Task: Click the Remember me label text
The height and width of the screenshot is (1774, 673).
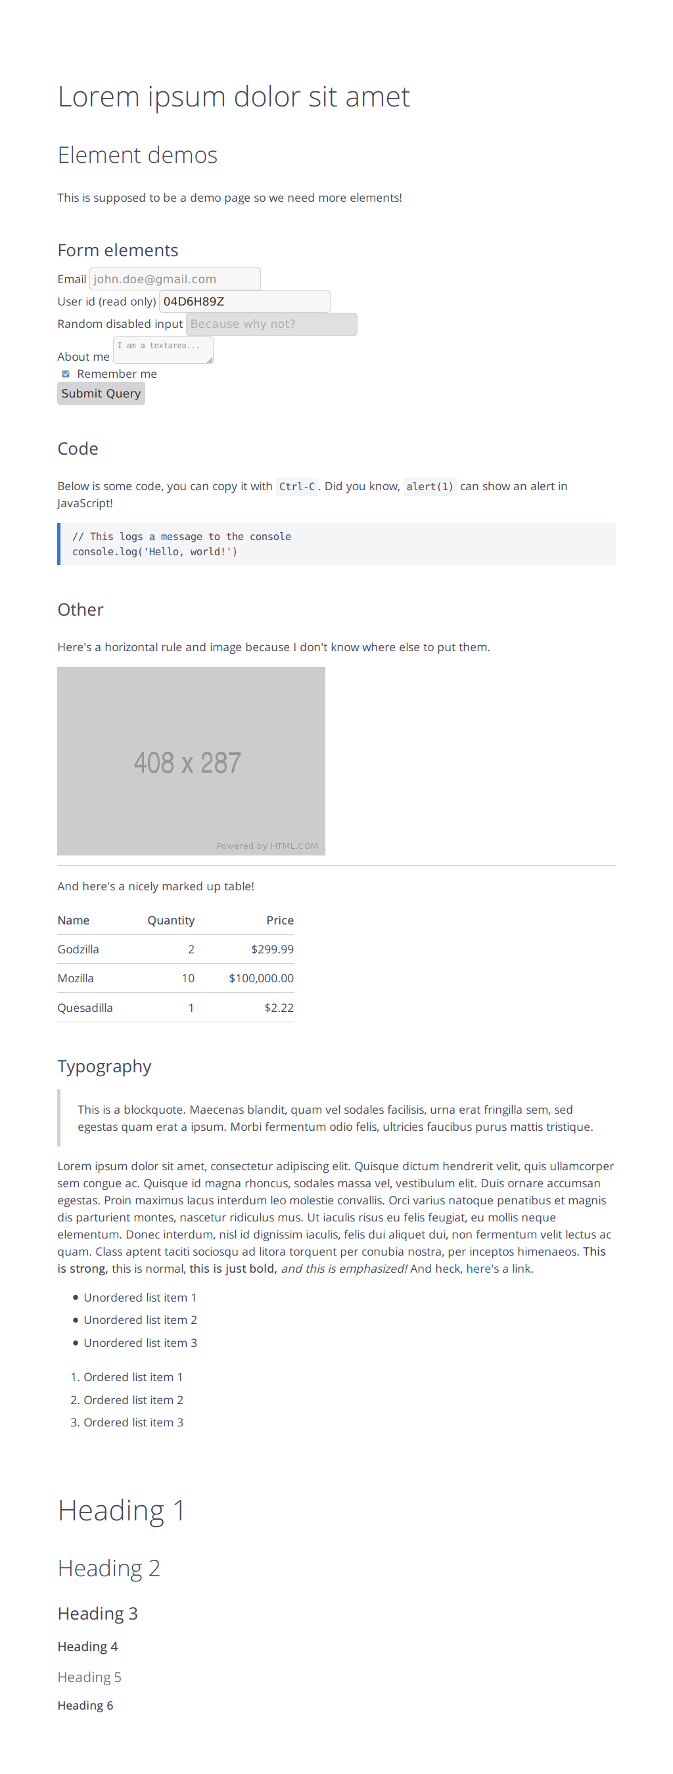Action: [x=117, y=374]
